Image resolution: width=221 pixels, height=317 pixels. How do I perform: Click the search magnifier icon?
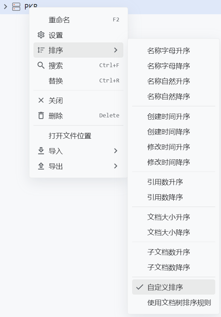coord(41,65)
